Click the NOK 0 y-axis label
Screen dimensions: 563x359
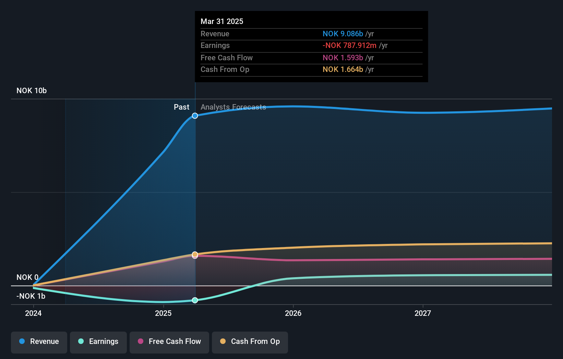point(27,277)
